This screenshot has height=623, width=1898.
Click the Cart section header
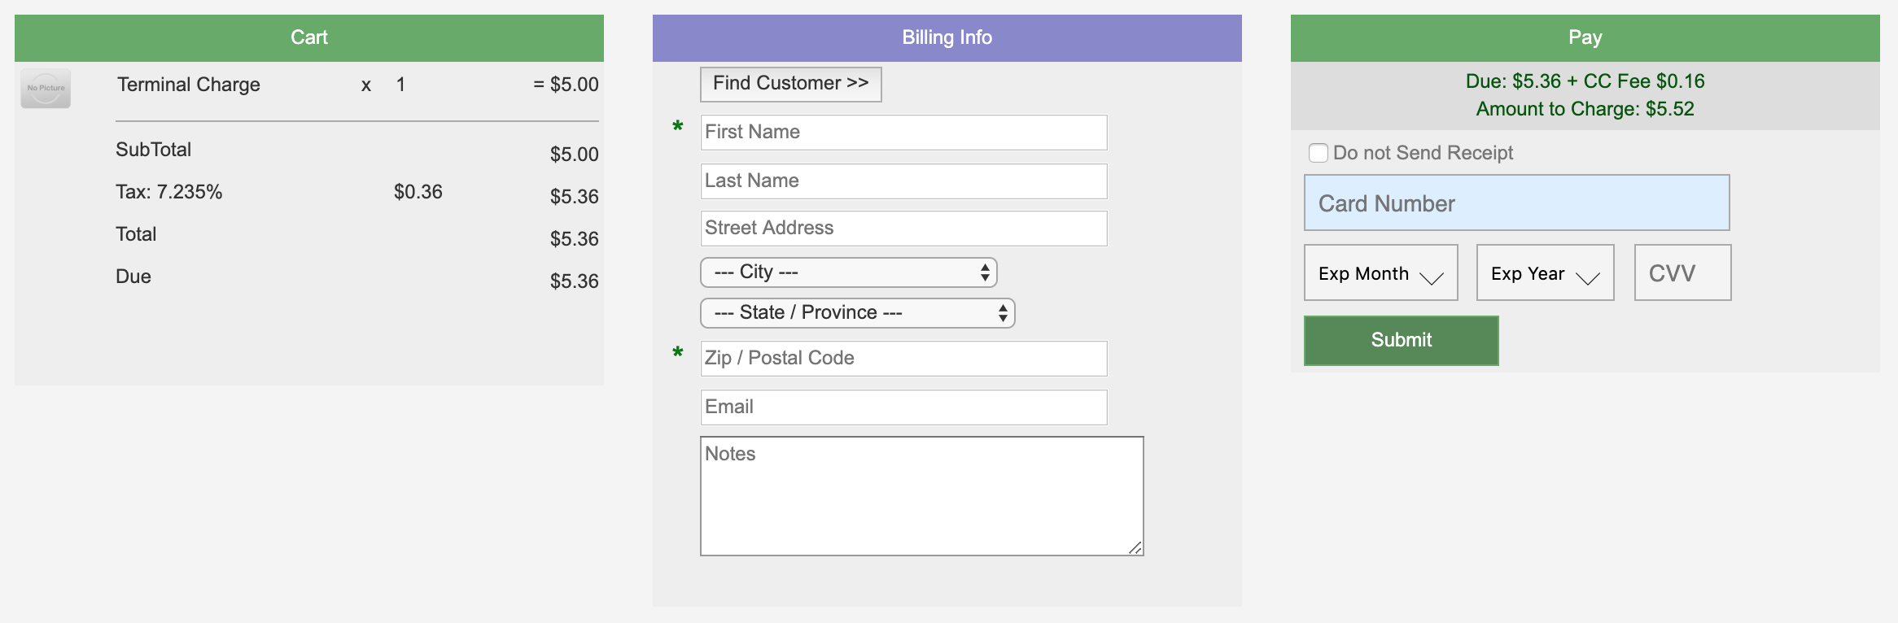click(x=309, y=37)
